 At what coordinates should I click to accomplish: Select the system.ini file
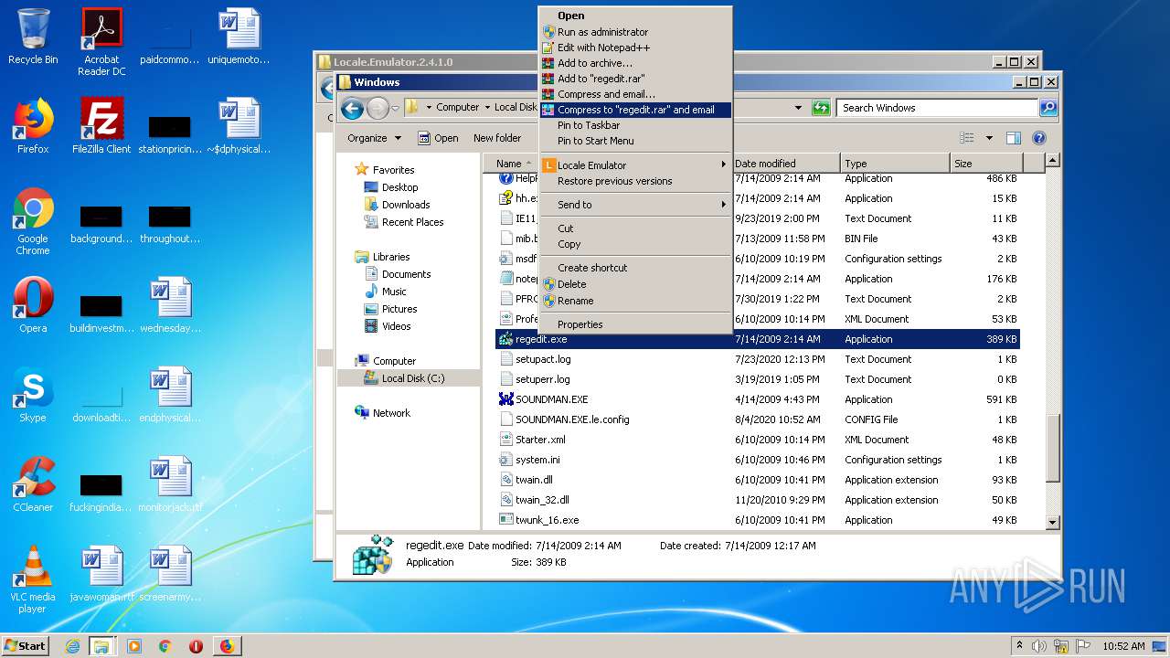point(757,460)
